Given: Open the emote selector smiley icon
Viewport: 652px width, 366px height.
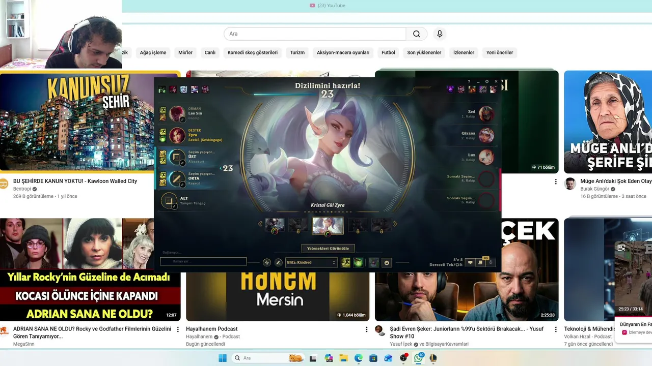Looking at the screenshot, I should [387, 262].
